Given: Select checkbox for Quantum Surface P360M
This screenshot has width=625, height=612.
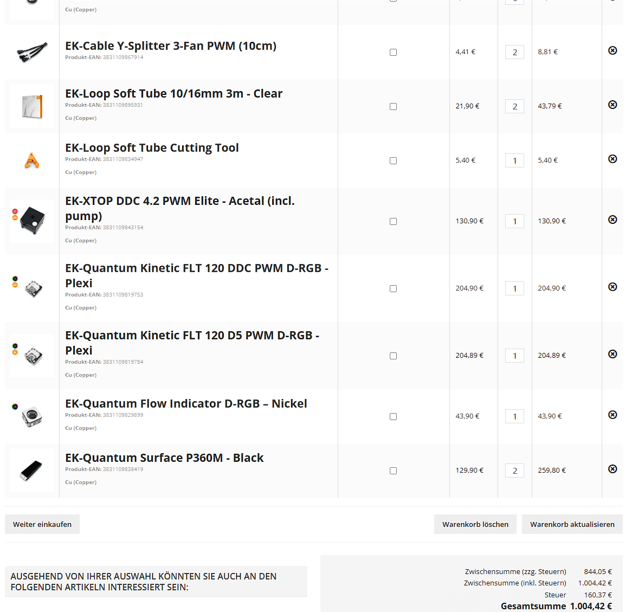Looking at the screenshot, I should [394, 471].
